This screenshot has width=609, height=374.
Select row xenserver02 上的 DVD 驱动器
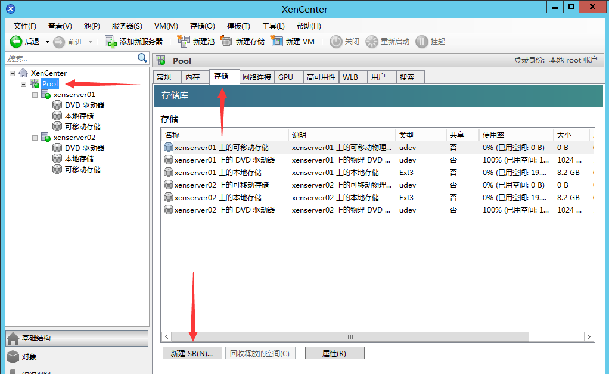(x=378, y=210)
